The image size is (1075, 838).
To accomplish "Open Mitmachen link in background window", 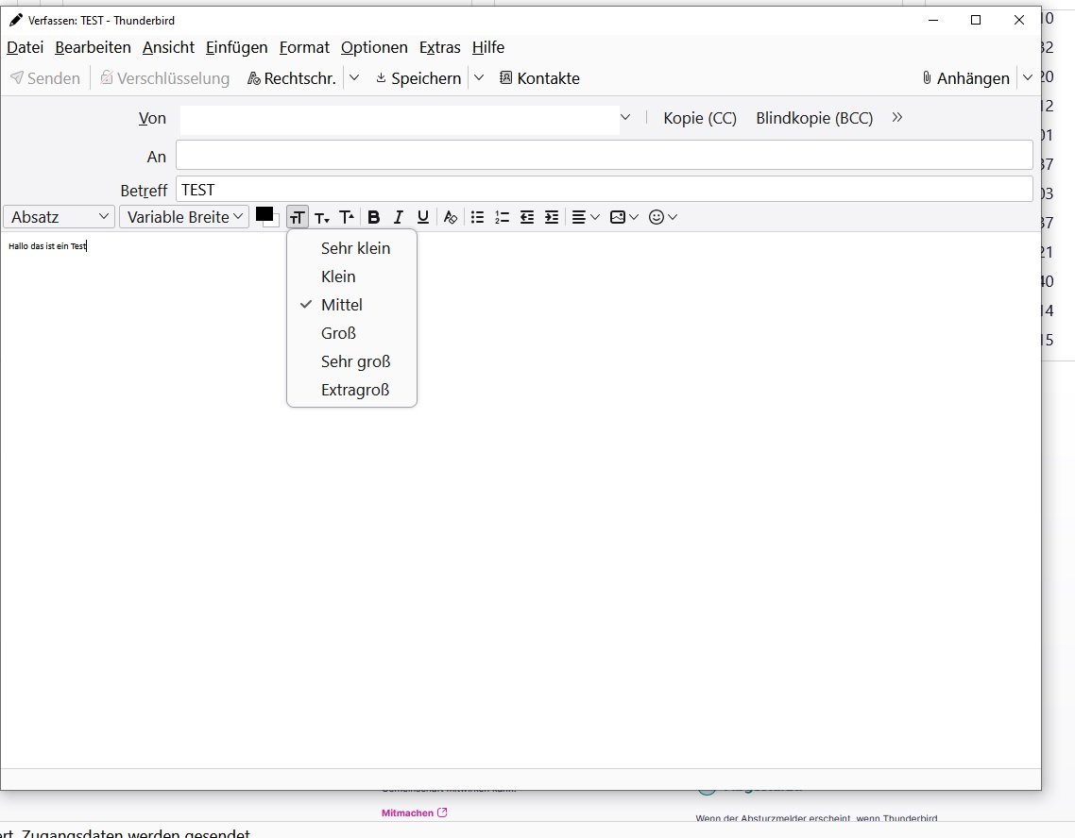I will click(x=414, y=813).
